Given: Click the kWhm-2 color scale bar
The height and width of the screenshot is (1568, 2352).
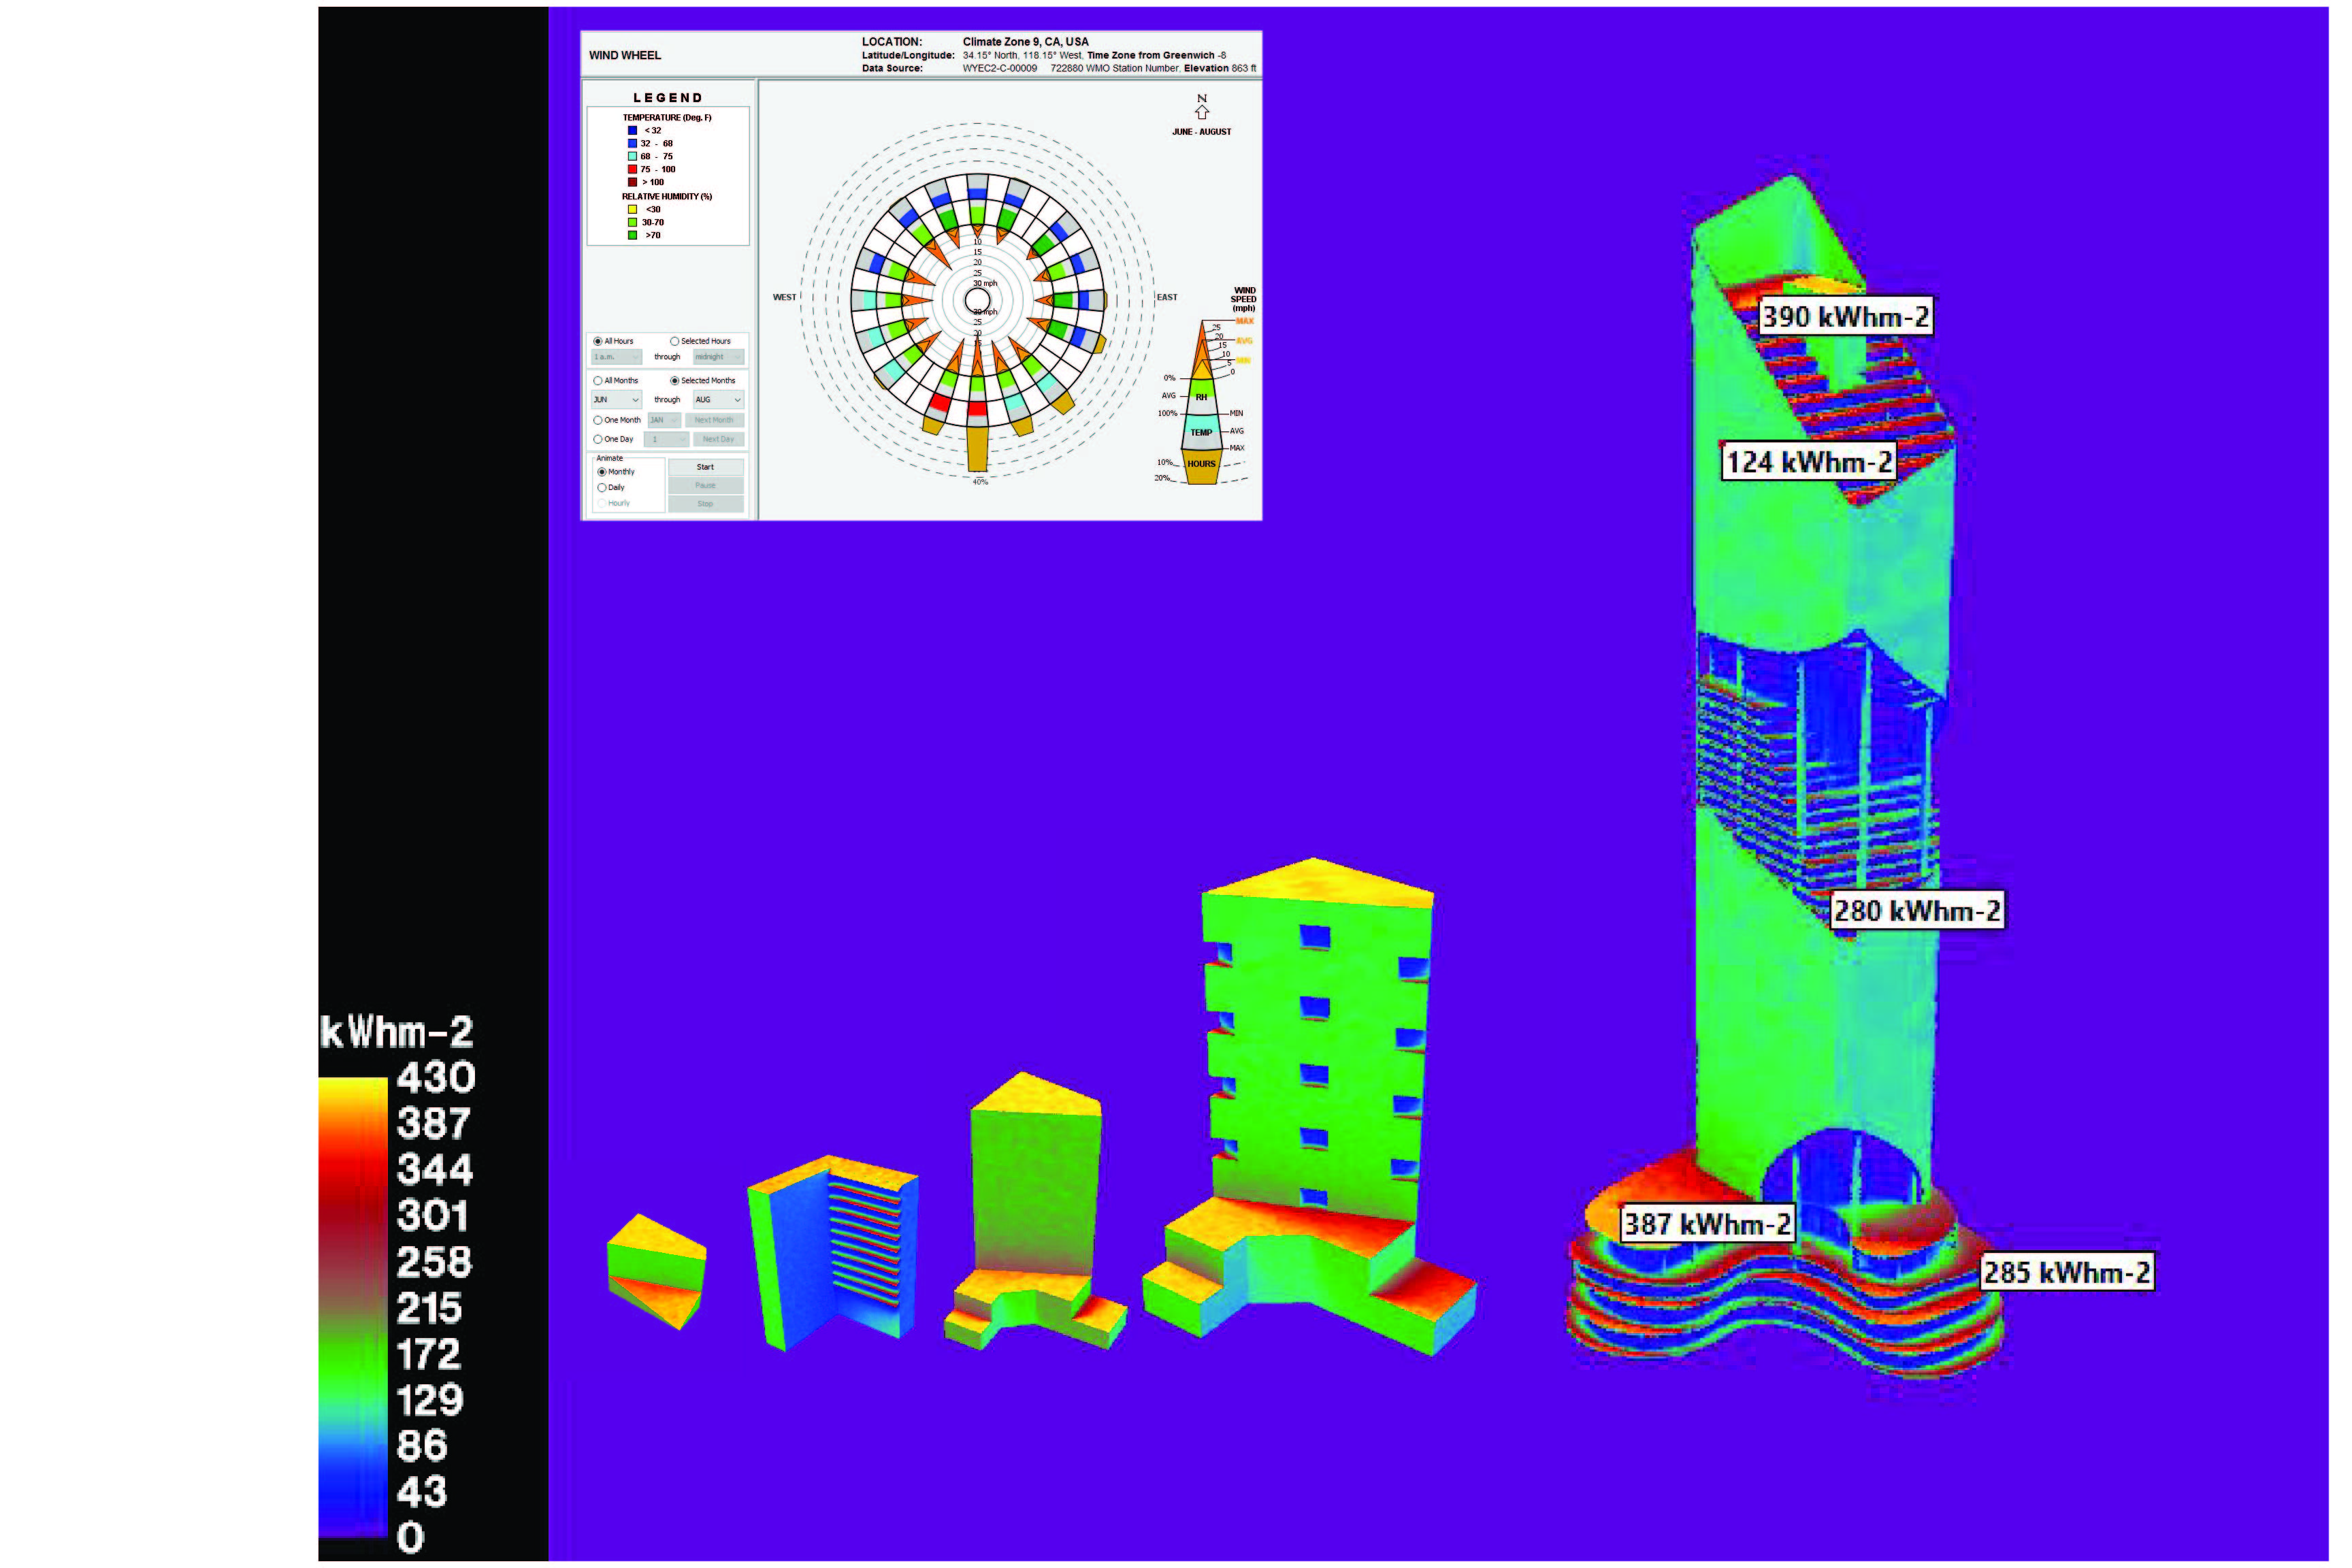Looking at the screenshot, I should click(x=352, y=1305).
